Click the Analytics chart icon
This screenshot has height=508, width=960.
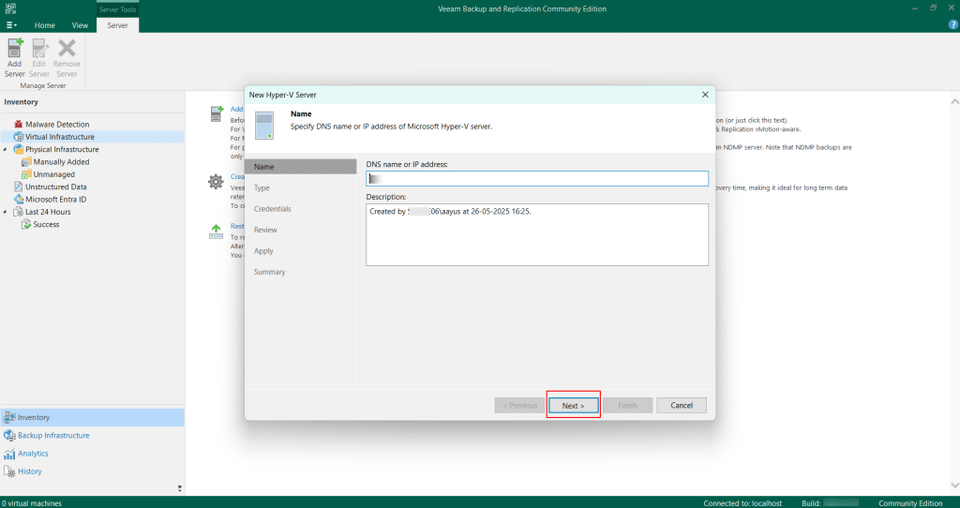[x=9, y=454]
